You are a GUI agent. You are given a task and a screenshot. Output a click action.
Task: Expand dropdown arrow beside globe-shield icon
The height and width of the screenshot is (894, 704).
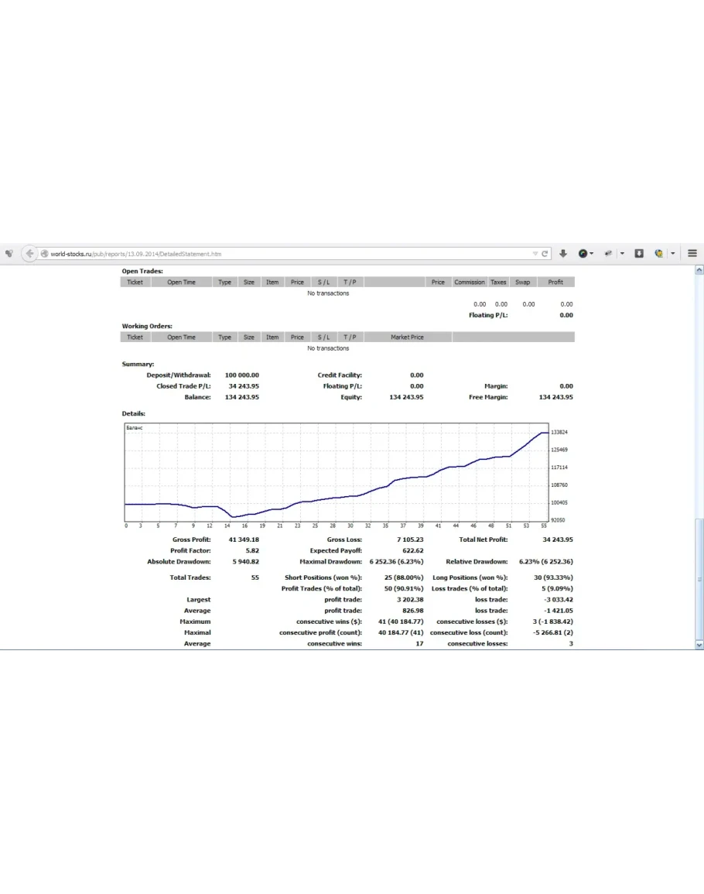click(672, 254)
